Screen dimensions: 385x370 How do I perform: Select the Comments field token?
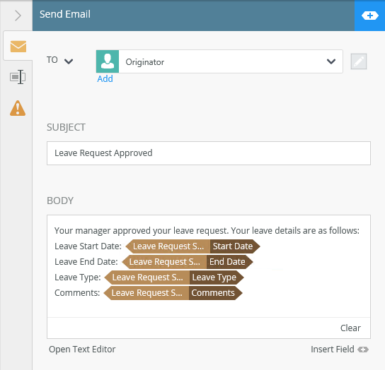click(173, 293)
